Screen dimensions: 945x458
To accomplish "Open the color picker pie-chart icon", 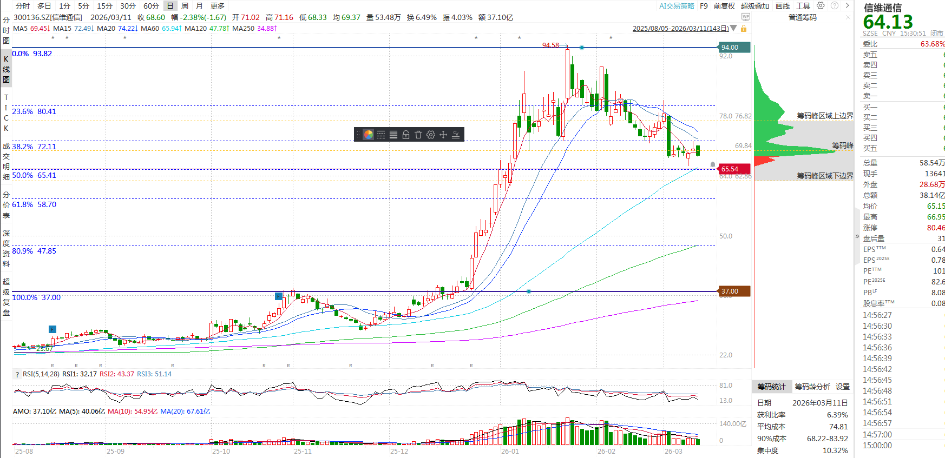I will click(368, 135).
